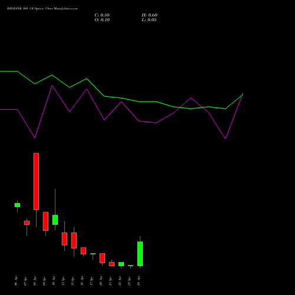Select the red candlestick for 20 Apr
Screen dimensions: 295x295
coord(102,258)
